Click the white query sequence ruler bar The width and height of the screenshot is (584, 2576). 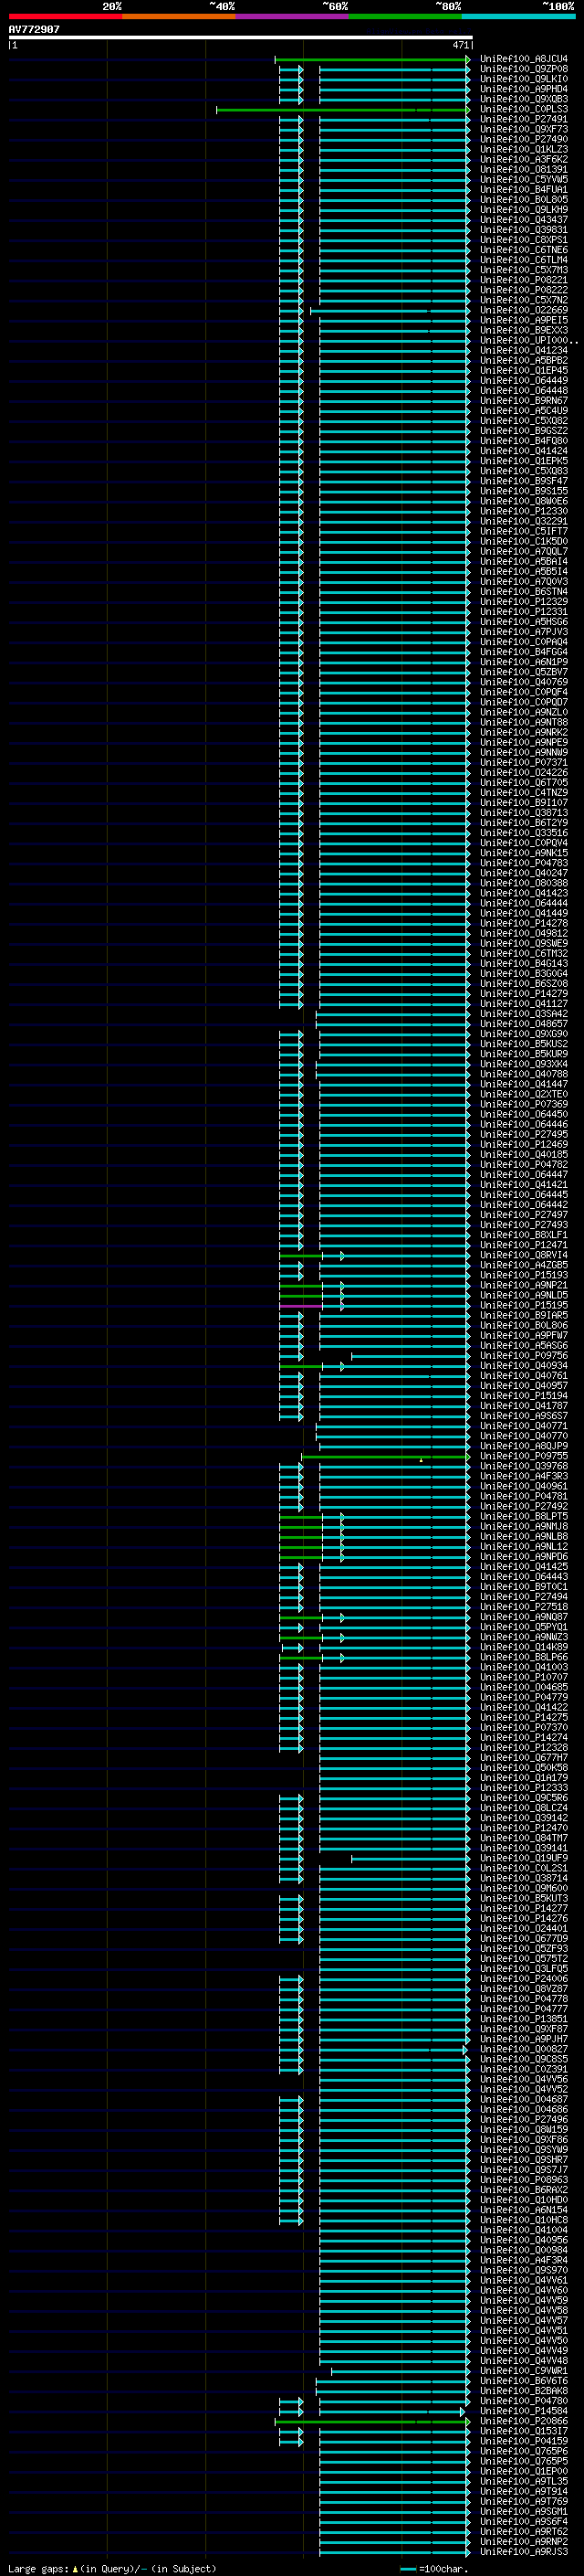pos(240,38)
